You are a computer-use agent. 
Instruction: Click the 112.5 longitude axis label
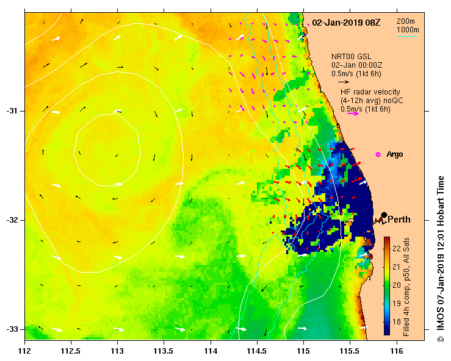pos(71,351)
